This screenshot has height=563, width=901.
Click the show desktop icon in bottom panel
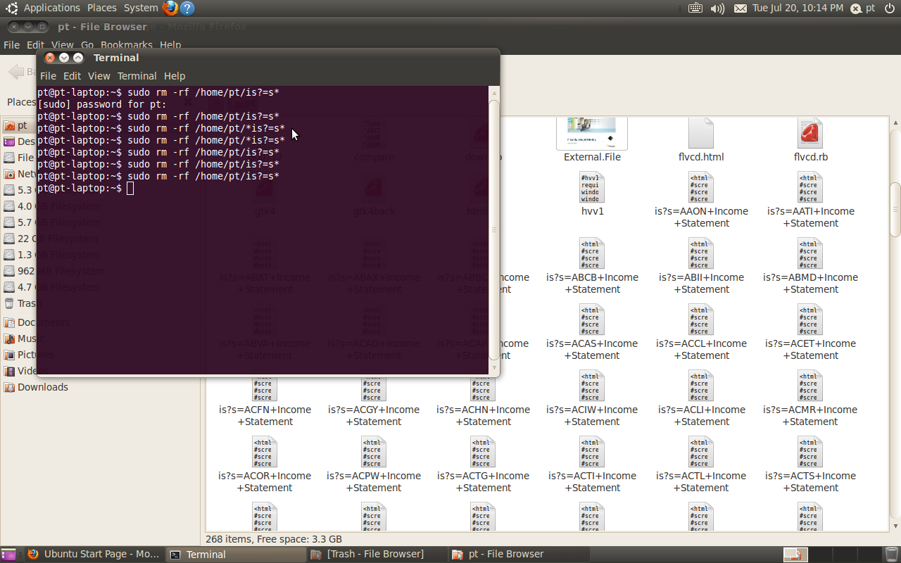(7, 555)
